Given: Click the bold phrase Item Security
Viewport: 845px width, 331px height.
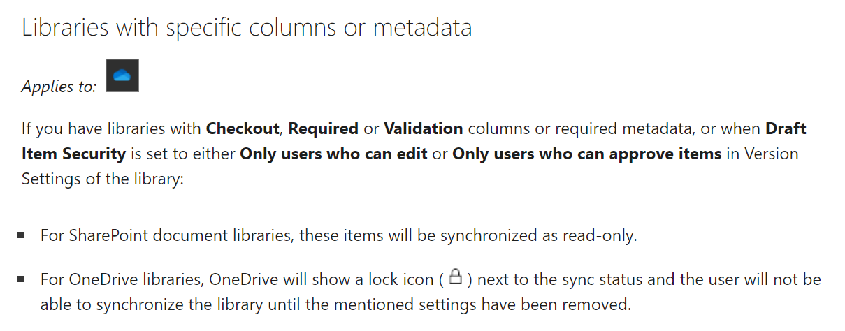Looking at the screenshot, I should (74, 154).
